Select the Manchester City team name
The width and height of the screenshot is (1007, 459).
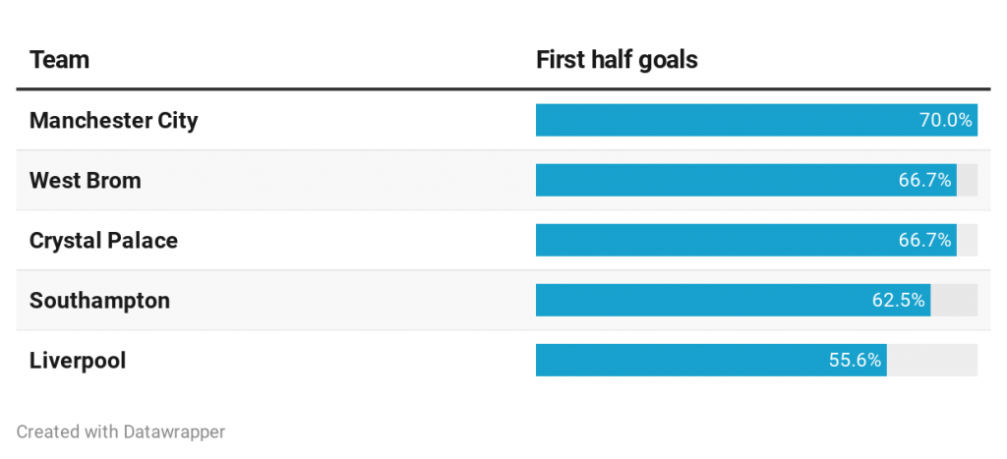tap(113, 121)
